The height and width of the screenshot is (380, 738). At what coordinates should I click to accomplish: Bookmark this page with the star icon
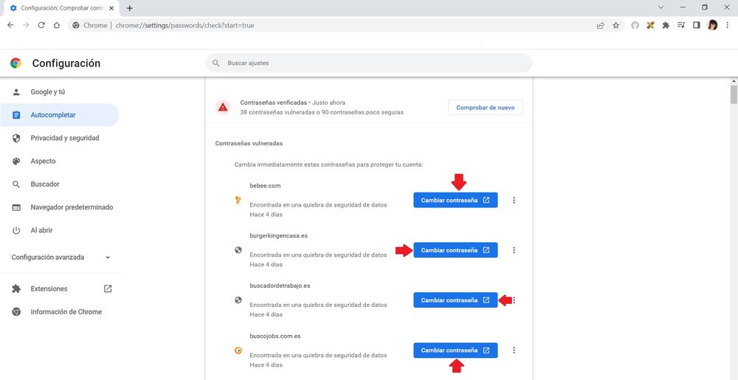click(616, 25)
